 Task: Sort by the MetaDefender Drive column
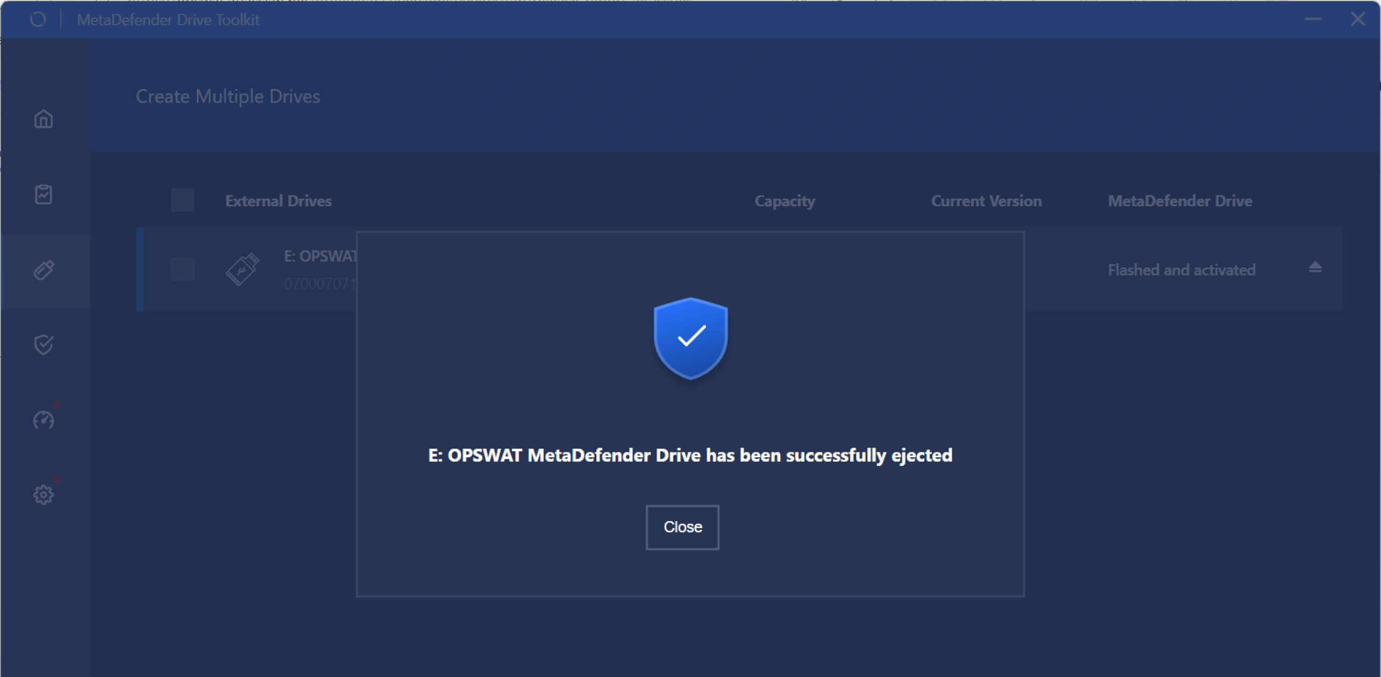(x=1180, y=200)
